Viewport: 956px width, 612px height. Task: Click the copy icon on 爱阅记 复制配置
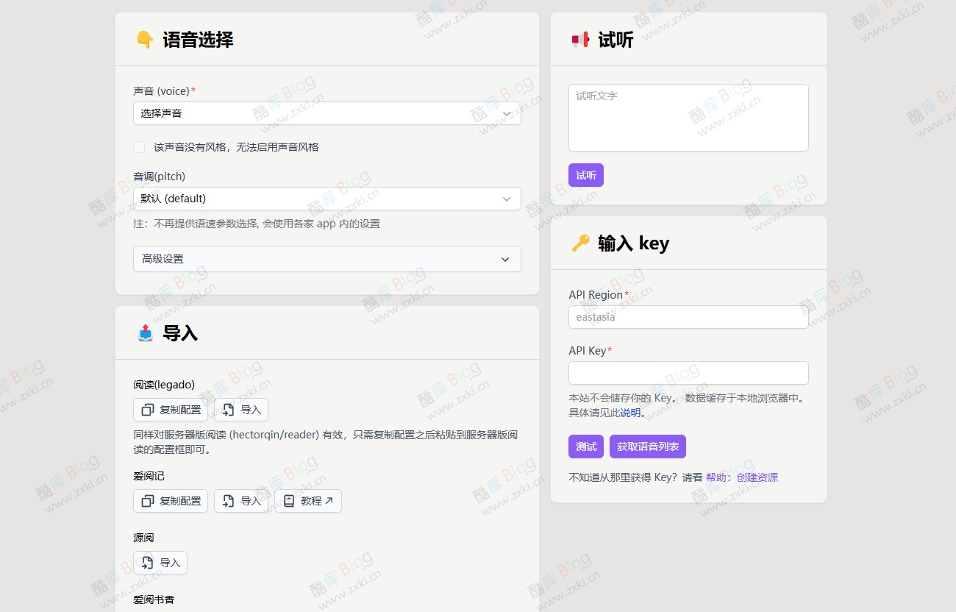coord(148,500)
